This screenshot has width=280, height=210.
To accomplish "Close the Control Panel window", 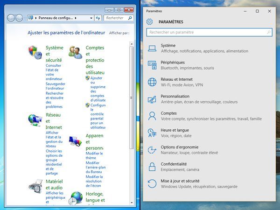I will pos(129,10).
